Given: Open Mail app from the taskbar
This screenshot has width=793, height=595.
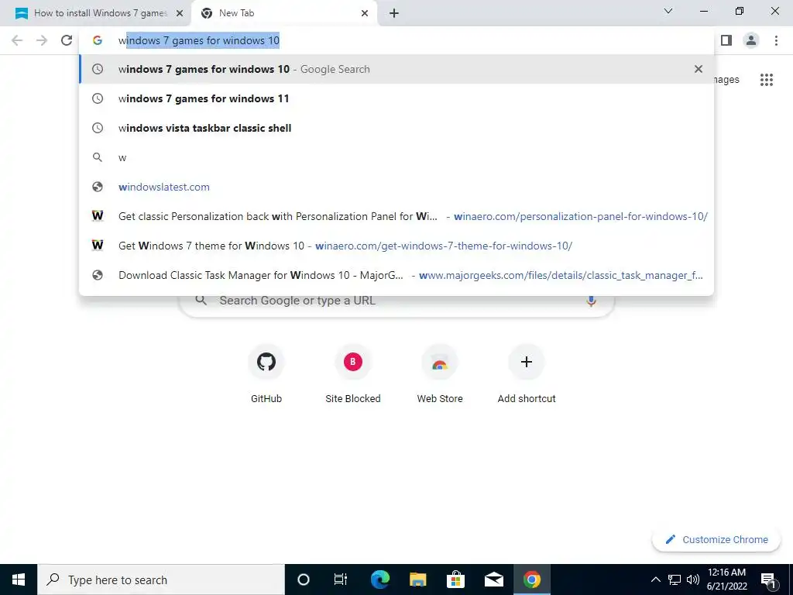Looking at the screenshot, I should coord(493,580).
